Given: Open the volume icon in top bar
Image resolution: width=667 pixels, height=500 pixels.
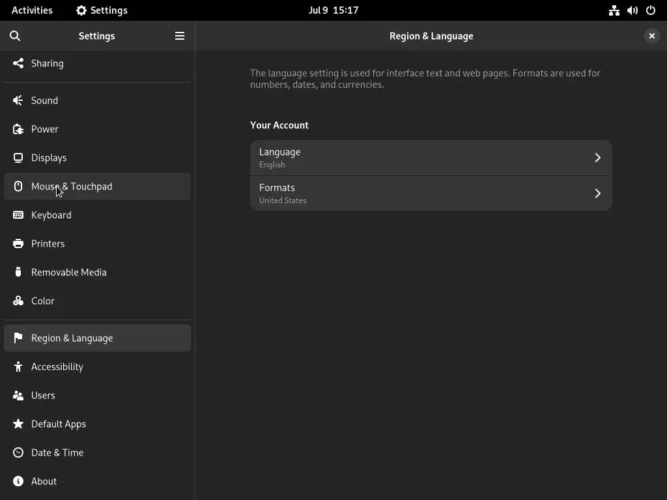Looking at the screenshot, I should [x=632, y=10].
